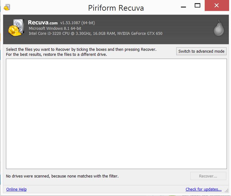Click version text v1.53.1087 (64-bit)
Image resolution: width=231 pixels, height=196 pixels.
[x=78, y=23]
